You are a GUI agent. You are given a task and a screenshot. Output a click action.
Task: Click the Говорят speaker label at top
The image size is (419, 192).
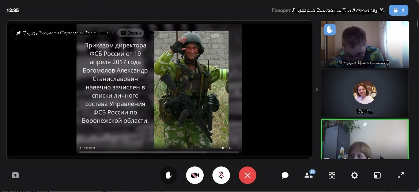pyautogui.click(x=281, y=10)
